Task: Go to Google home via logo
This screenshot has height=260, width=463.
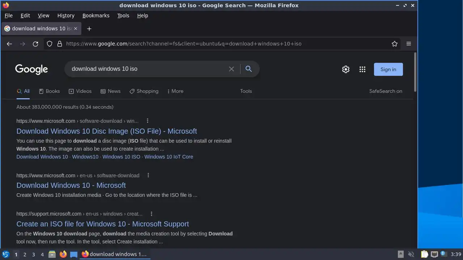Action: 31,69
